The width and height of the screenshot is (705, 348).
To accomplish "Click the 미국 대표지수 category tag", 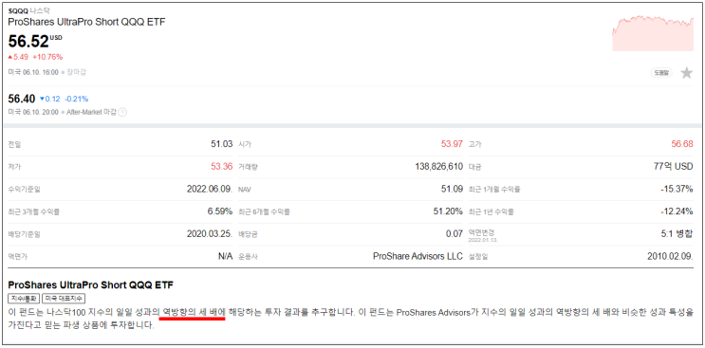I will [64, 298].
